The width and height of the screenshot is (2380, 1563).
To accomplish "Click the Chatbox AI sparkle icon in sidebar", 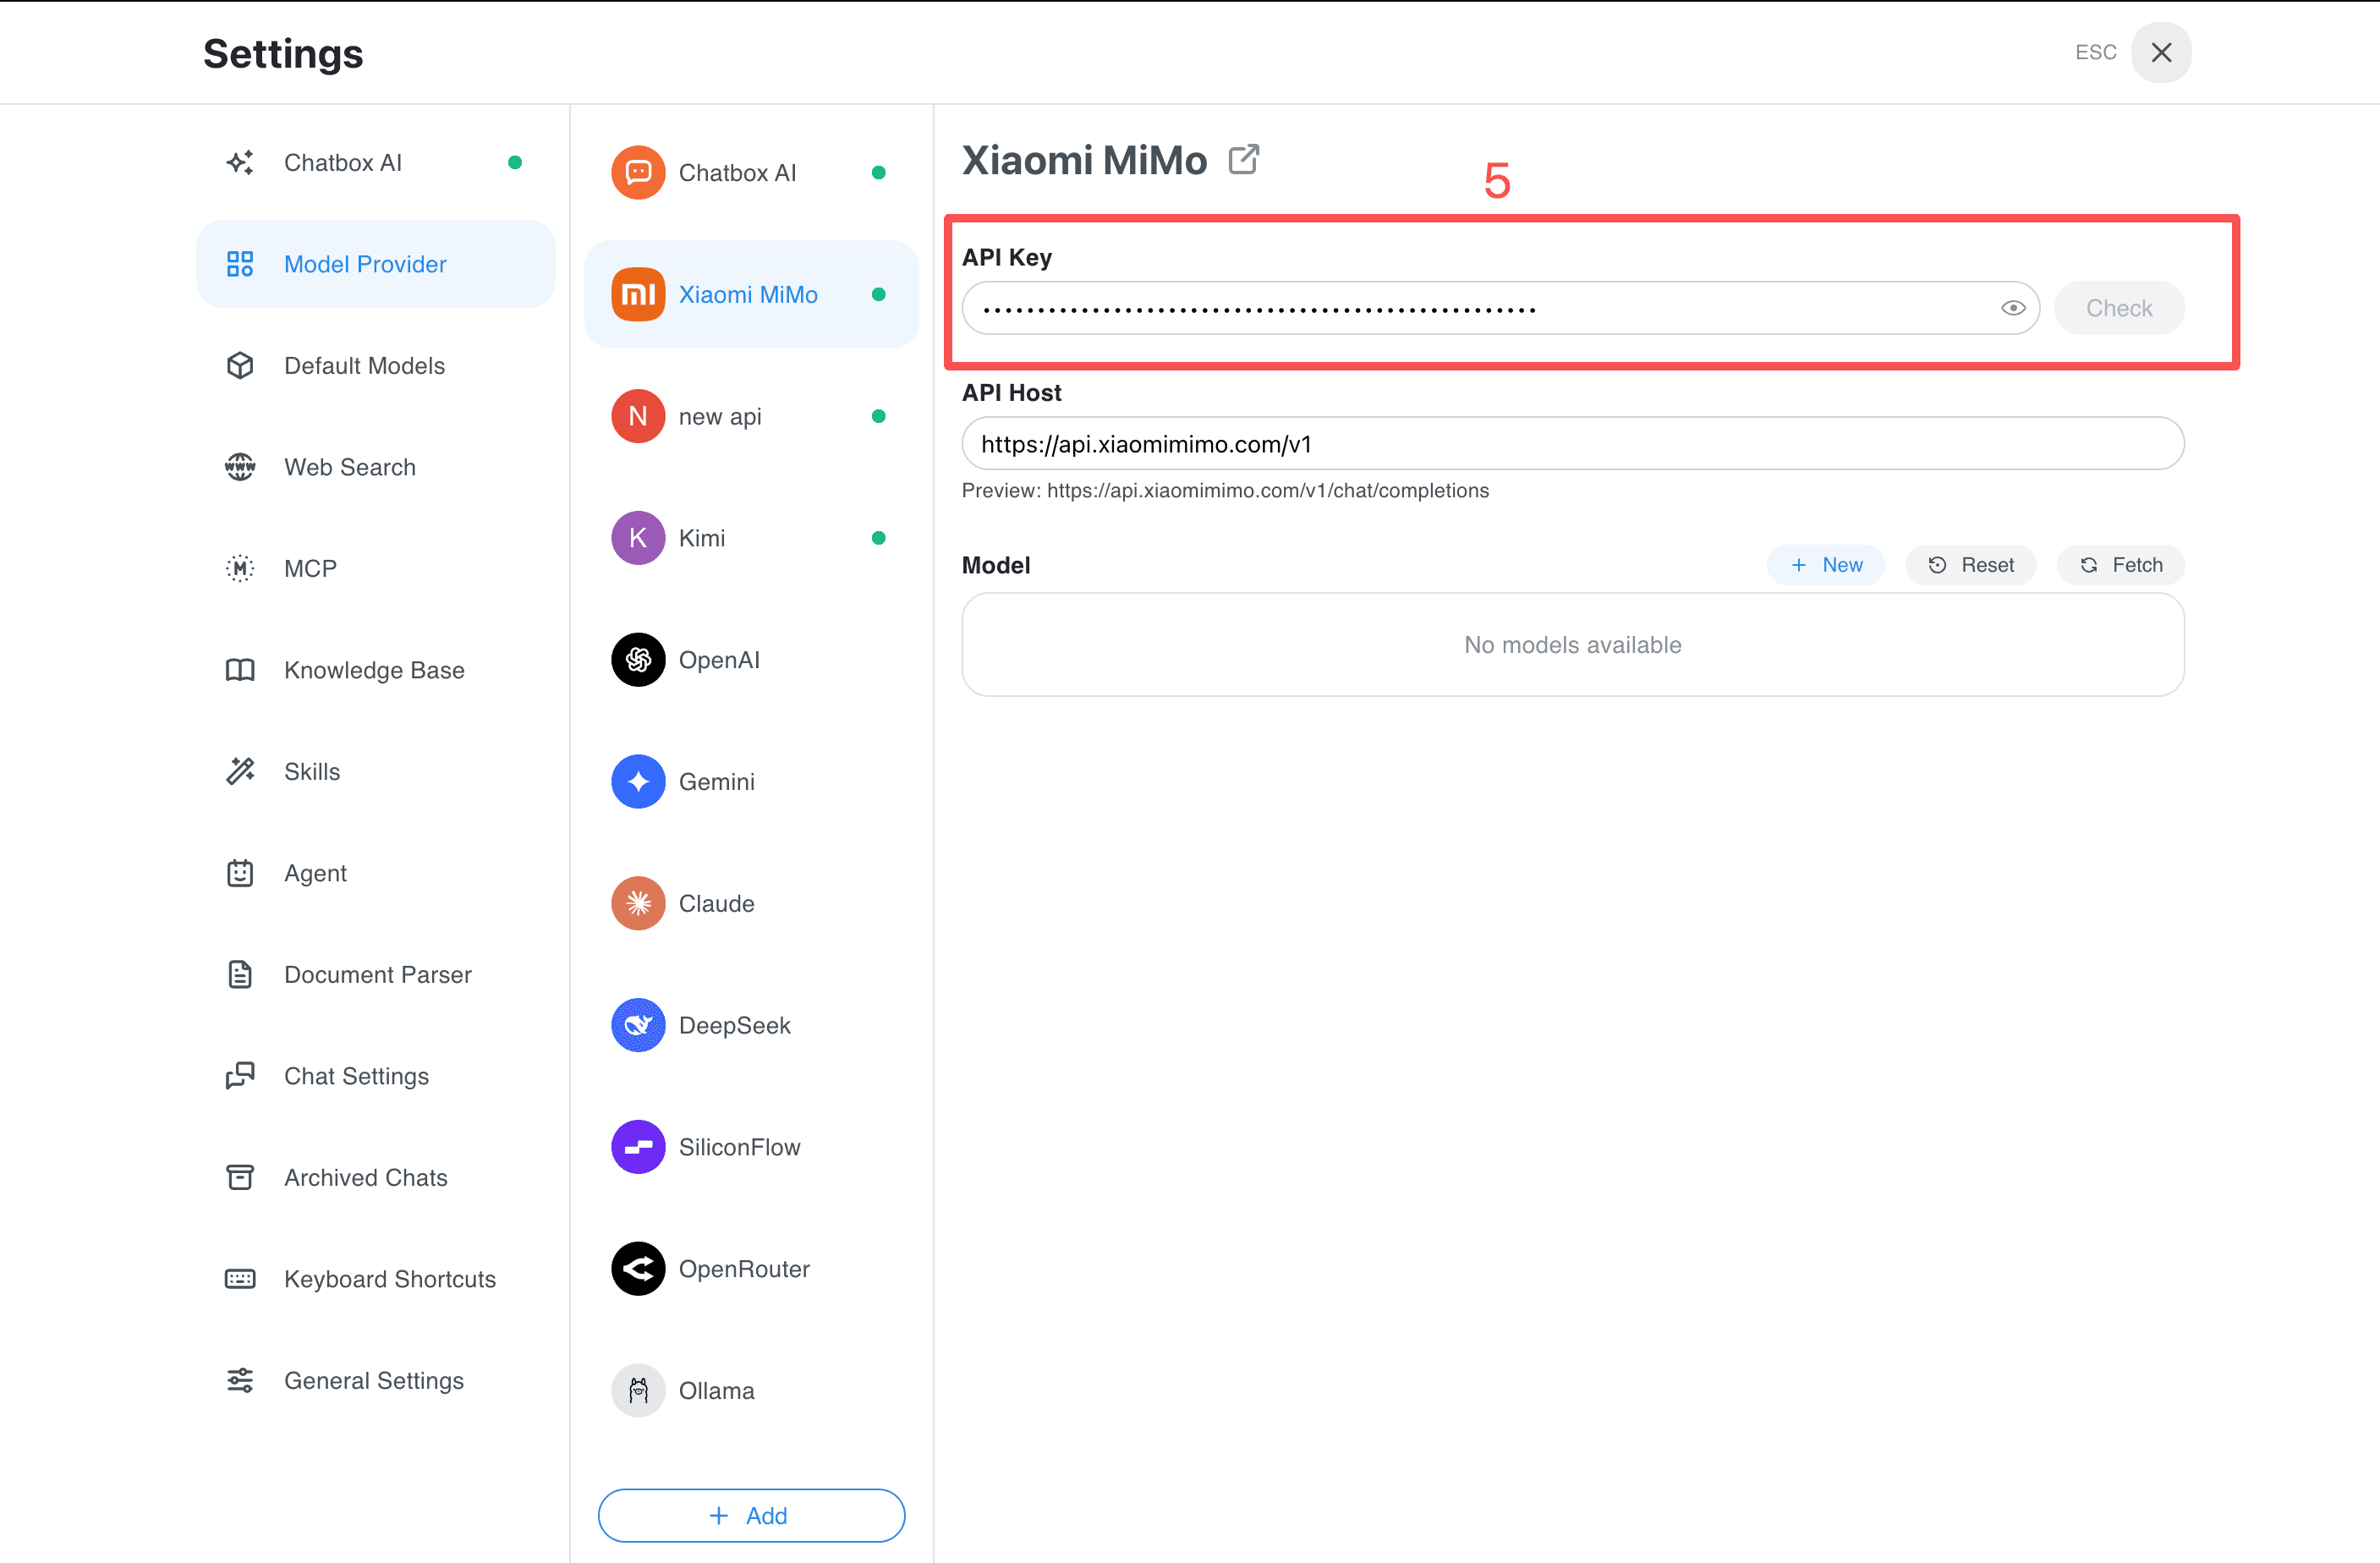I will coord(240,162).
